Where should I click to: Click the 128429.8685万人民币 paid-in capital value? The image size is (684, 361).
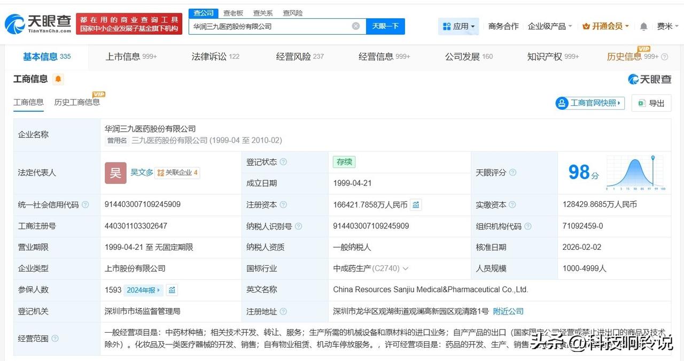pos(600,204)
